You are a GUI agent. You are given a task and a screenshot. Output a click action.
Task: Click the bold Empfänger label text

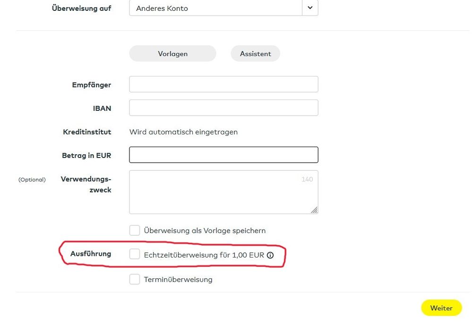(x=92, y=85)
